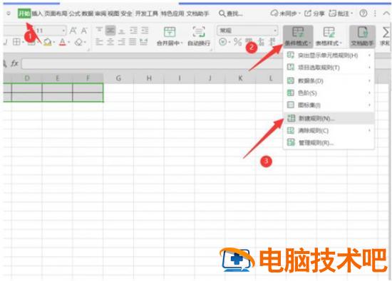Click the 文档助手 toolbar button
Image resolution: width=392 pixels, height=281 pixels.
pyautogui.click(x=362, y=36)
